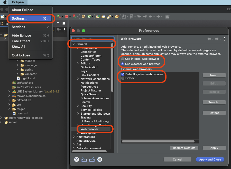The height and width of the screenshot is (169, 231).
Task: Focus the type filter text field
Action: (93, 38)
